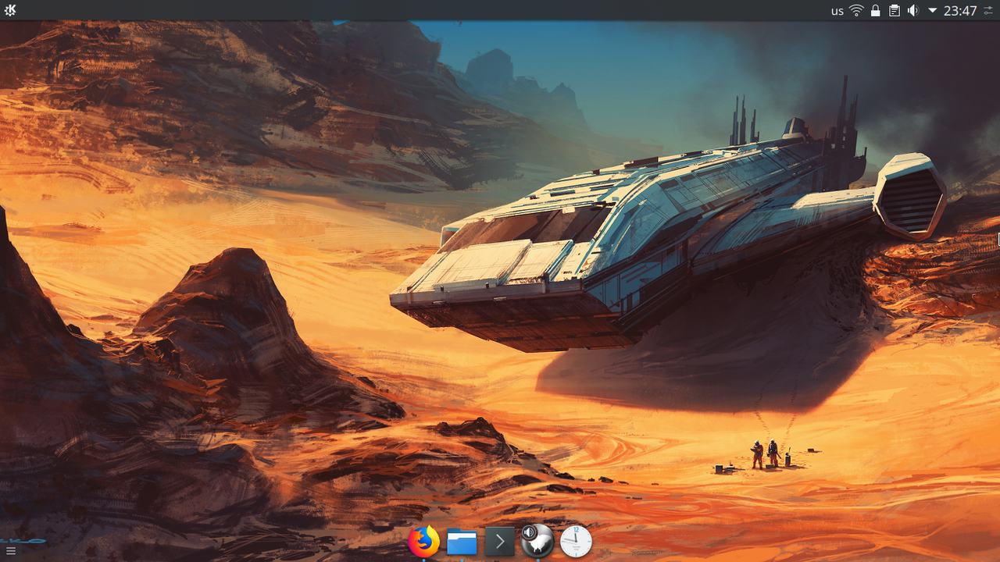Open the clipboard tray icon
This screenshot has width=1000, height=562.
(x=895, y=11)
